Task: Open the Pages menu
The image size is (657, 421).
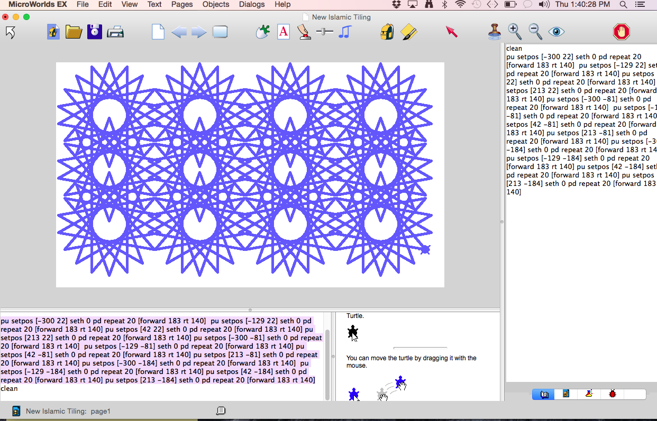Action: pyautogui.click(x=182, y=4)
